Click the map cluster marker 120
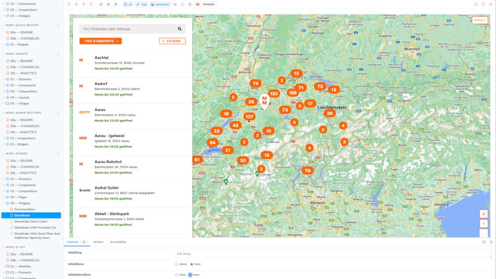The width and height of the screenshot is (496, 279). click(x=274, y=93)
